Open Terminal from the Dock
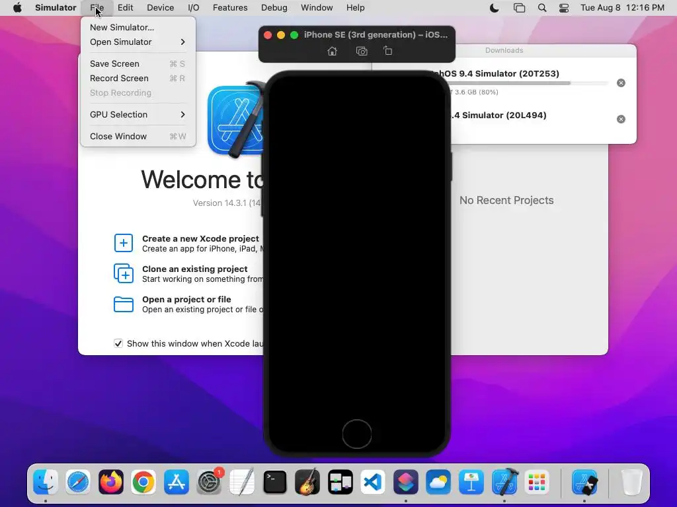 (274, 481)
